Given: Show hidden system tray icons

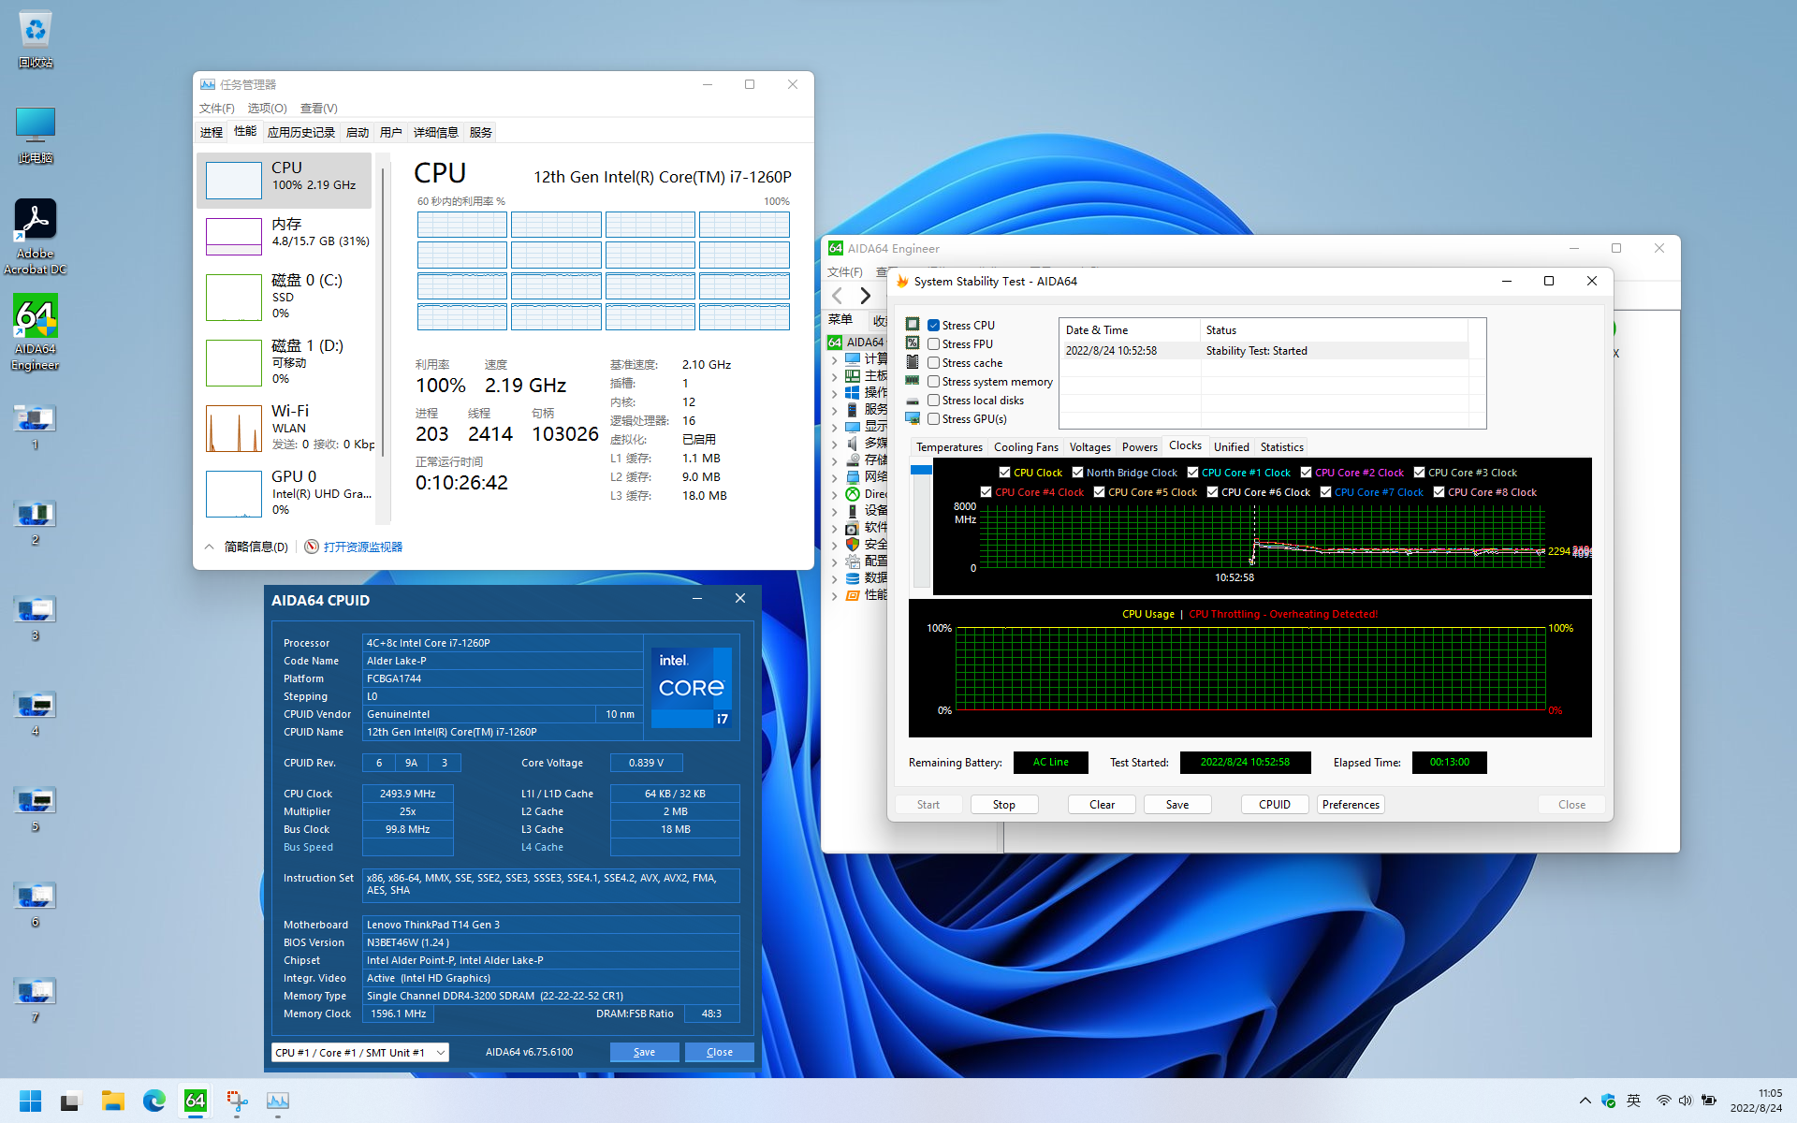Looking at the screenshot, I should 1585,1101.
